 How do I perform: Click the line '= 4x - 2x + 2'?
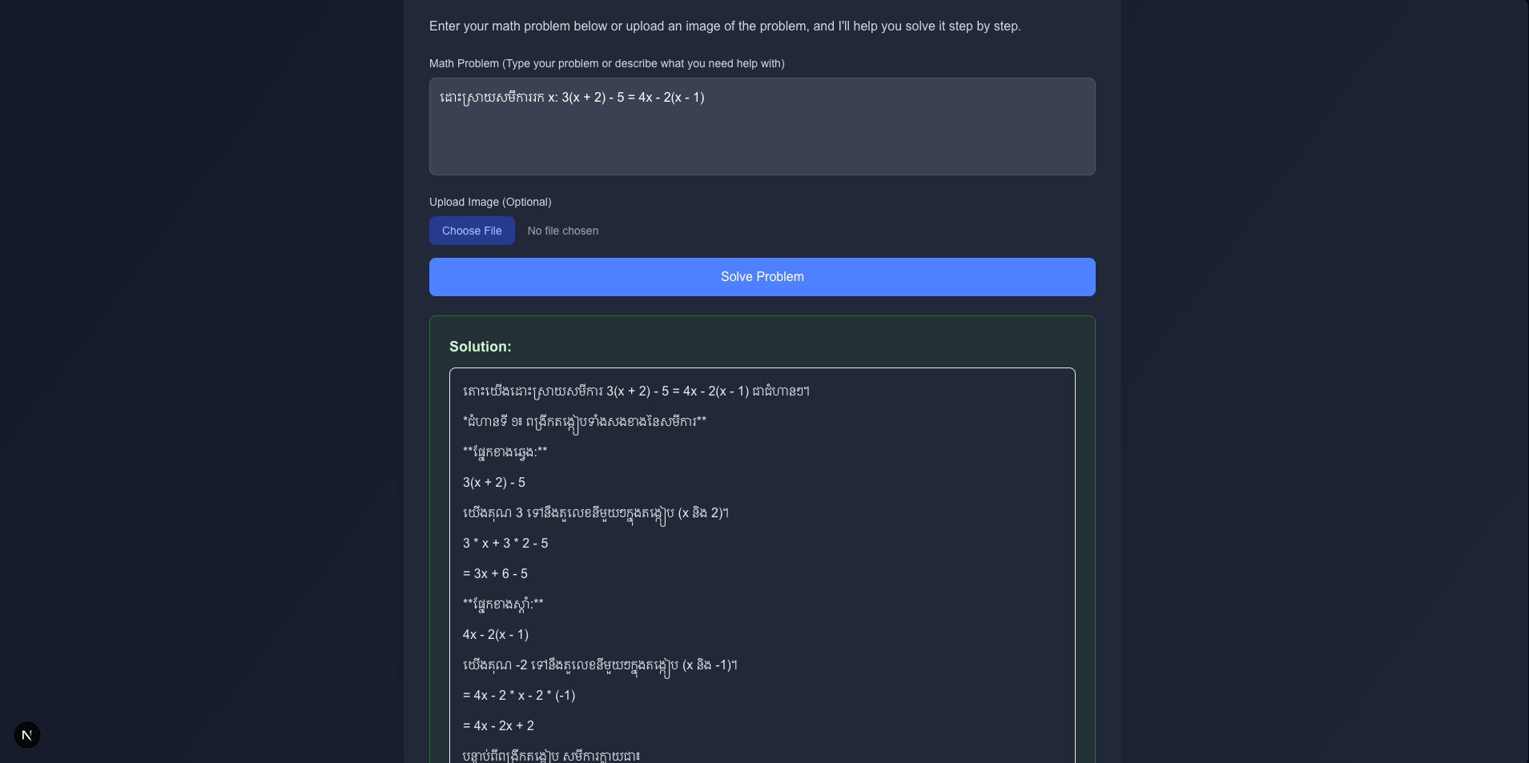498,726
